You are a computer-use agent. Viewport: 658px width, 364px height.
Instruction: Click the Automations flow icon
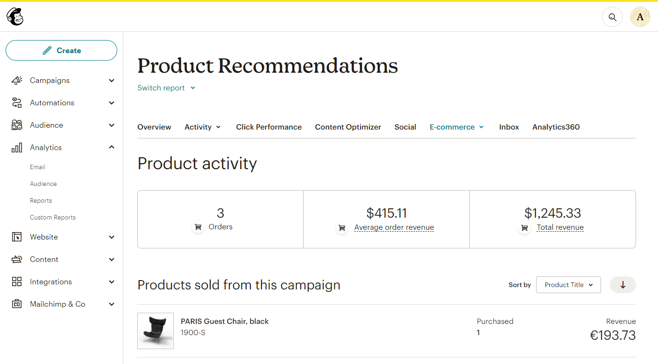tap(17, 103)
